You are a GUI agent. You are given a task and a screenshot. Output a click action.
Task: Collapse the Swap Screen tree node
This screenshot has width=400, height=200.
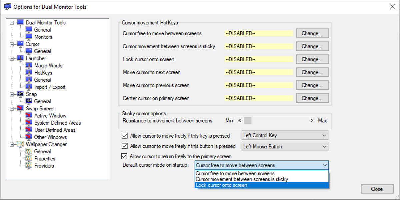point(12,109)
